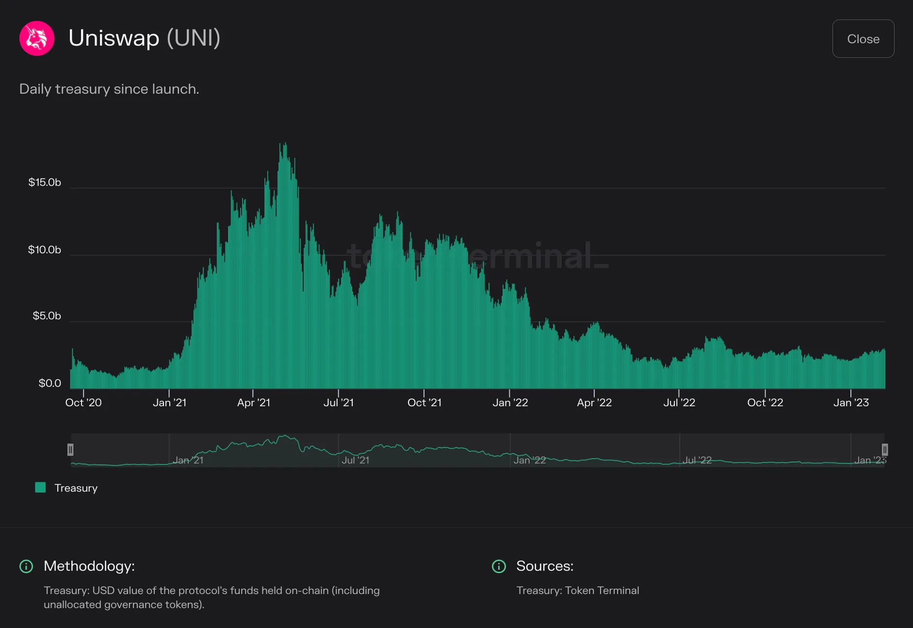
Task: Click the $15.0b y-axis label
Action: click(x=45, y=182)
